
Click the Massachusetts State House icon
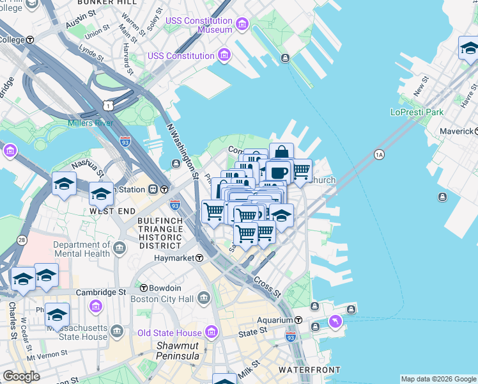[117, 332]
